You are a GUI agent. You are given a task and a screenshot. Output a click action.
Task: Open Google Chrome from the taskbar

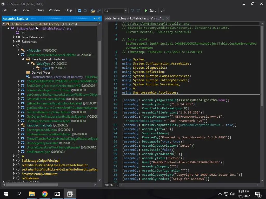click(45, 194)
